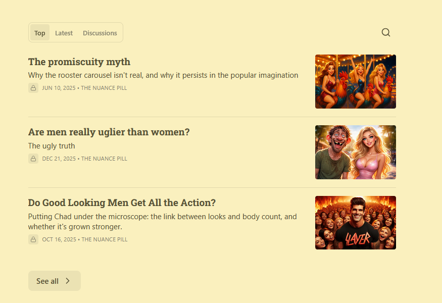Open the Slayer shirt man thumbnail

point(355,223)
